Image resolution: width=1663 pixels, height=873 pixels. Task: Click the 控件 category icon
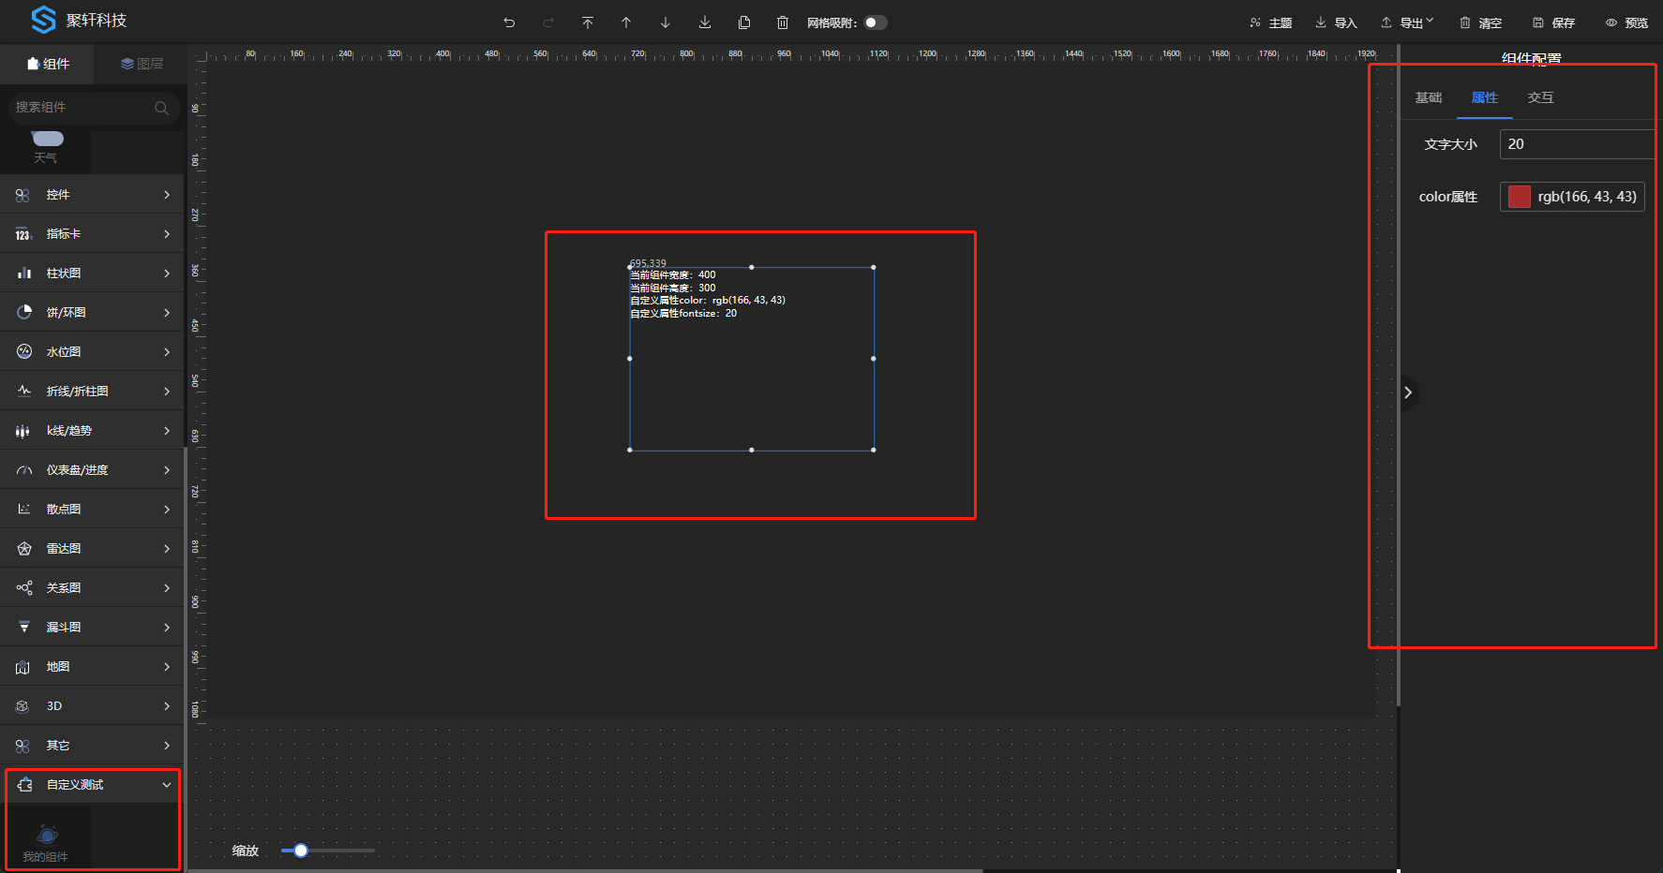tap(22, 195)
